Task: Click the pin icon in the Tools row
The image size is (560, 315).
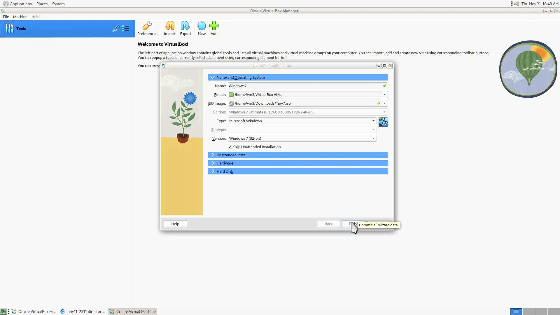Action: click(116, 29)
